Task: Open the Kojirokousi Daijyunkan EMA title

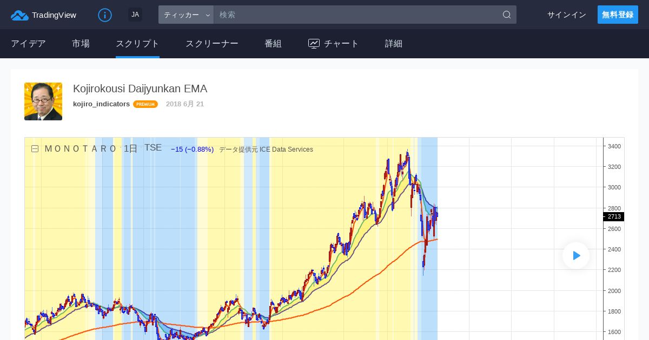Action: (x=140, y=89)
